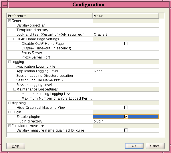Edit the Plugin directory value field
The image size is (171, 153).
[x=126, y=121]
